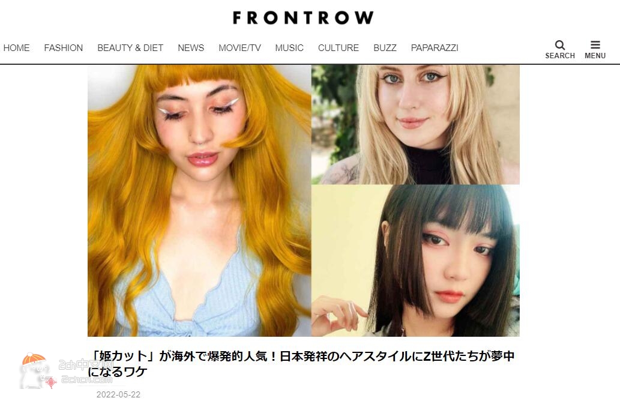
Task: Go to the HOME menu item
Action: pyautogui.click(x=16, y=48)
